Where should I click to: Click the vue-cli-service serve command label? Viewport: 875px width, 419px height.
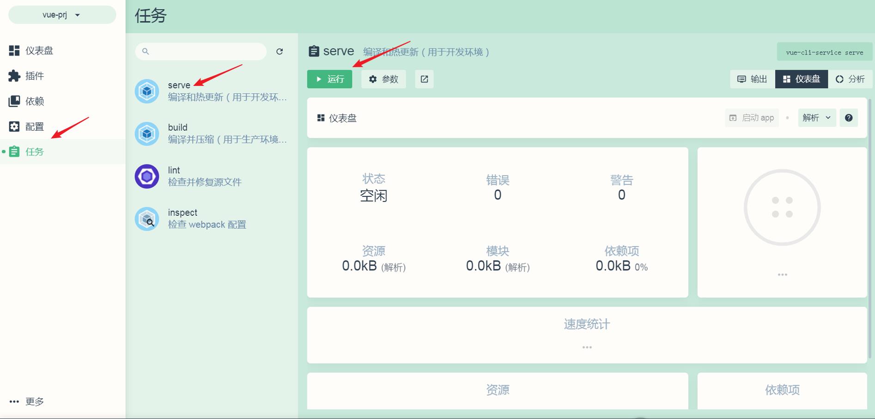[825, 52]
